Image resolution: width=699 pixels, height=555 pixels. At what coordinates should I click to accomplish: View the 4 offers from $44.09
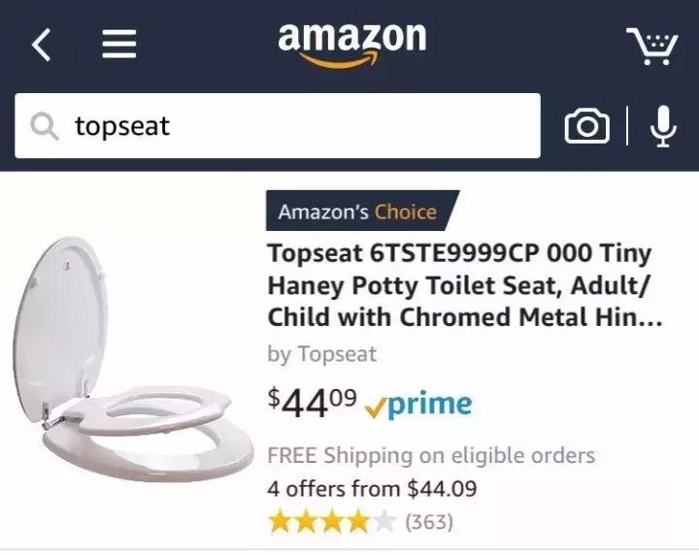pyautogui.click(x=372, y=489)
